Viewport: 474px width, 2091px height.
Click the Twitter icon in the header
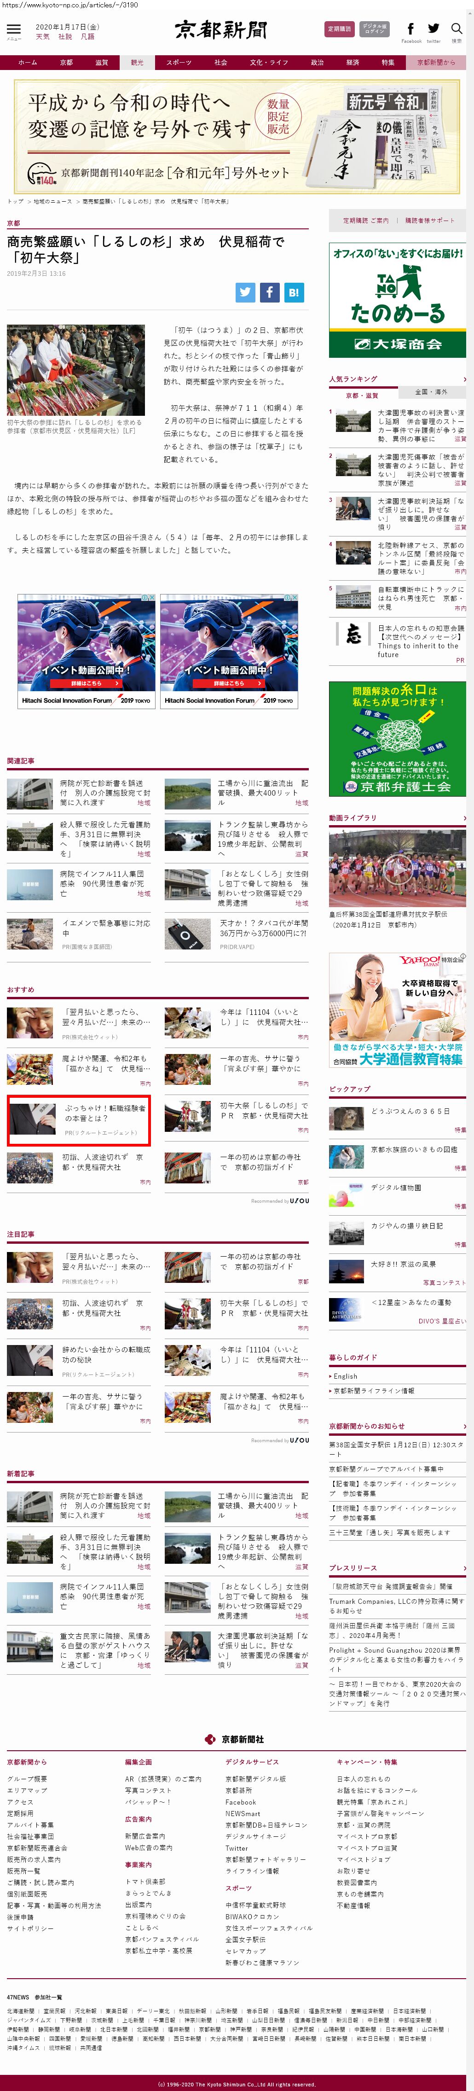point(434,29)
